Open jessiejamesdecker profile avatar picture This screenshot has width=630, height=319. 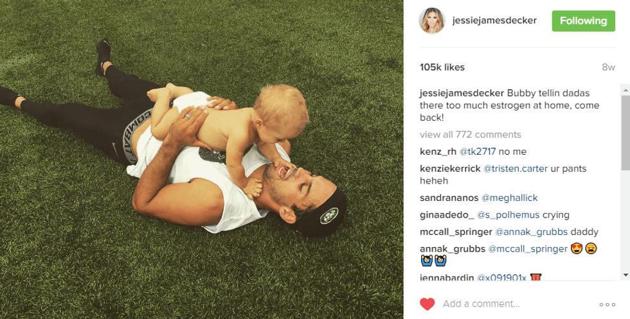click(x=432, y=21)
